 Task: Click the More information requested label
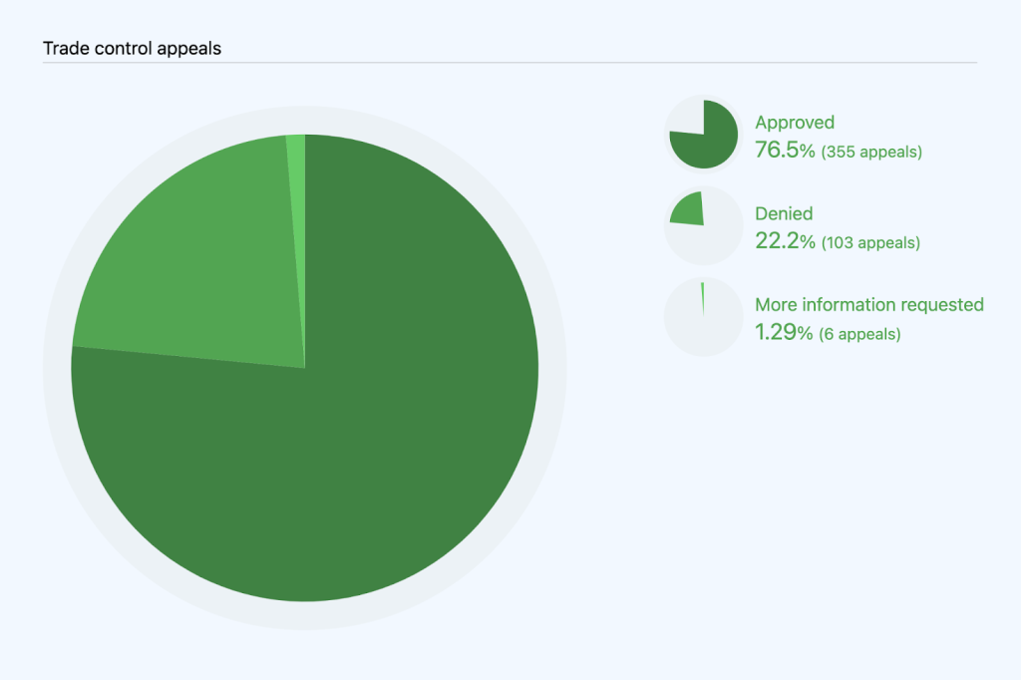(869, 304)
